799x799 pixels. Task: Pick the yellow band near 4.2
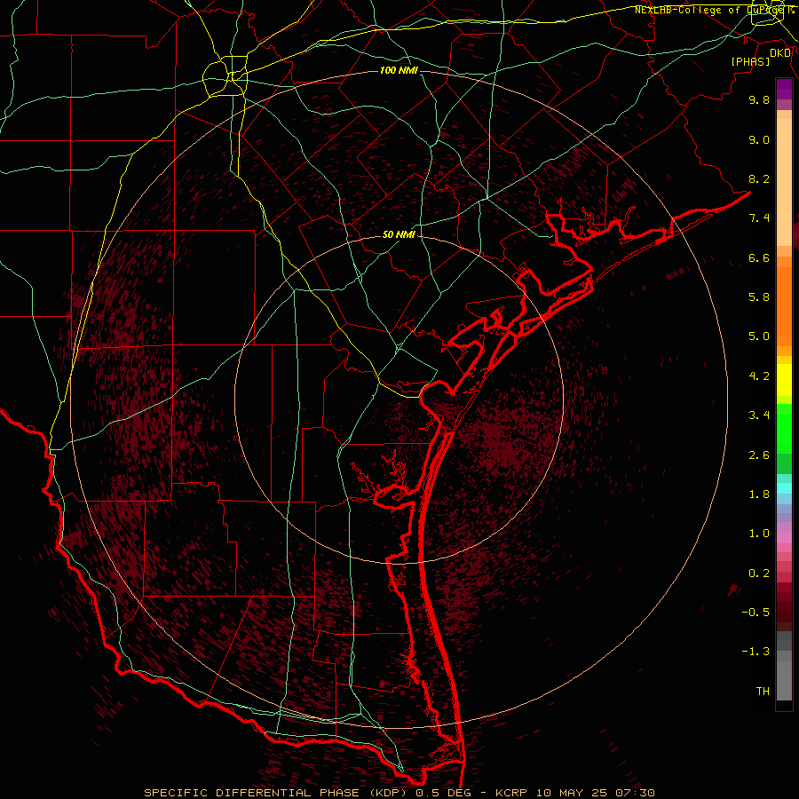click(784, 380)
